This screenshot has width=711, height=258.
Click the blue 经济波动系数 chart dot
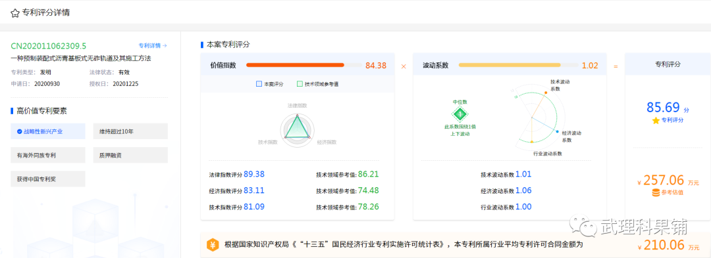[558, 131]
